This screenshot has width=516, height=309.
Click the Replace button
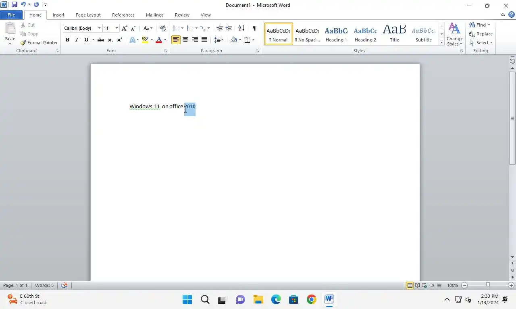click(x=481, y=34)
